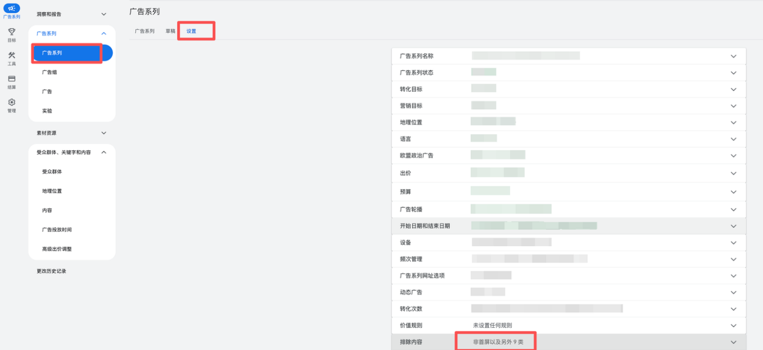This screenshot has height=350, width=763.
Task: Expand the 语言 row chevron
Action: [x=733, y=139]
